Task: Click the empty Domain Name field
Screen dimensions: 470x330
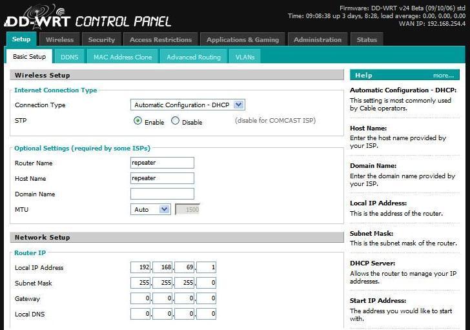Action: [162, 194]
